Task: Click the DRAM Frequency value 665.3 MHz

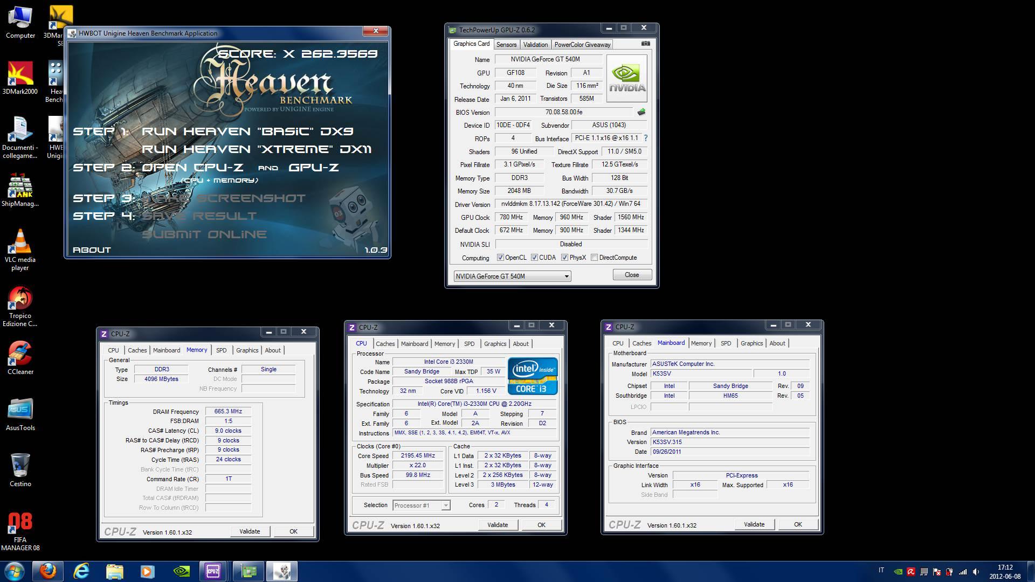Action: 228,411
